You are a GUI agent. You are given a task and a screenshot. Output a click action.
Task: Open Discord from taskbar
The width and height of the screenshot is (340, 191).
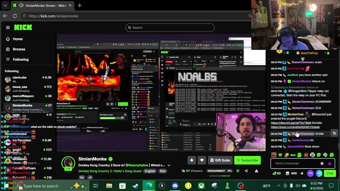click(x=175, y=186)
